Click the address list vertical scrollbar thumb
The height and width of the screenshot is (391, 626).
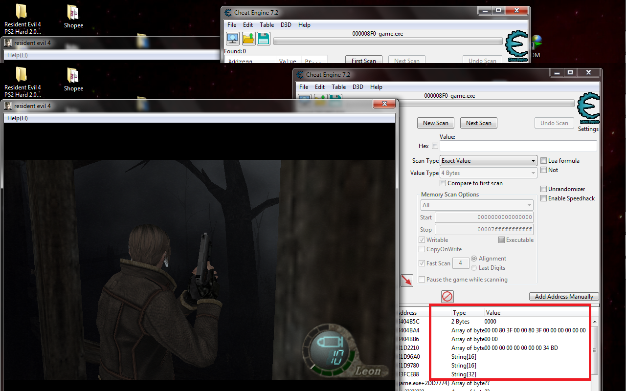point(594,350)
